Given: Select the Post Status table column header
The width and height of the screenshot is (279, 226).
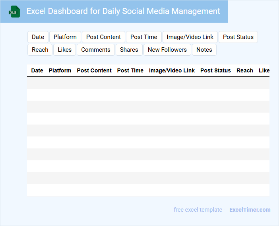Looking at the screenshot, I should 215,70.
